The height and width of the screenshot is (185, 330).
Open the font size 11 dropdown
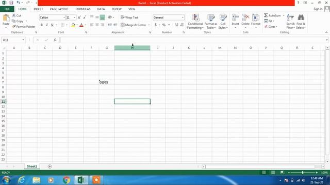coord(74,17)
